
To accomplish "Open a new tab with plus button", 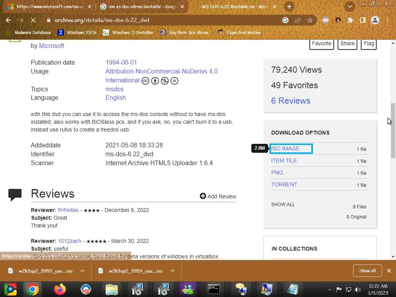I will pyautogui.click(x=289, y=7).
